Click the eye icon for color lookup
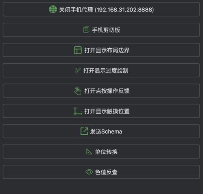Viewport: 203px width, 194px height. point(89,172)
